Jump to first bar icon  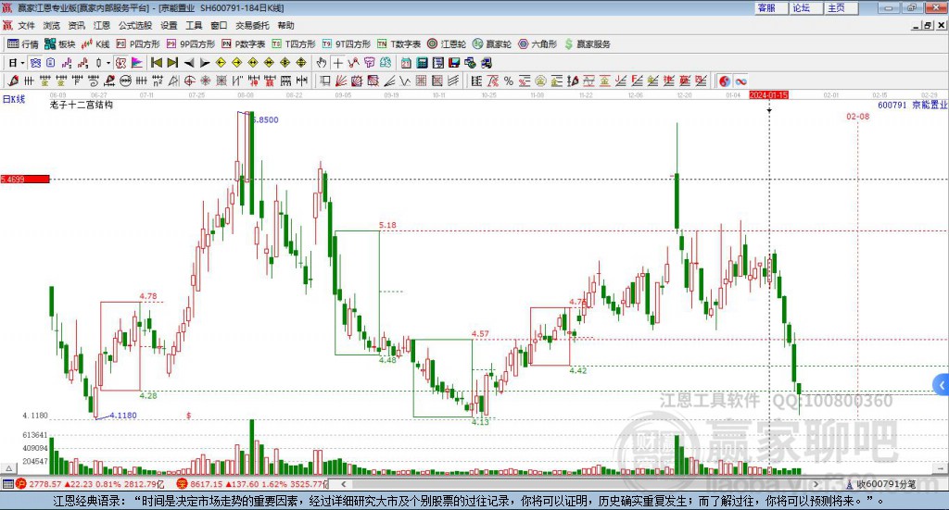pyautogui.click(x=156, y=63)
